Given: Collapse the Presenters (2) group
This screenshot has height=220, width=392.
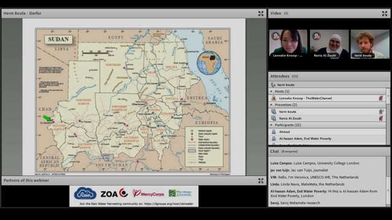Looking at the screenshot, I should click(x=271, y=105).
